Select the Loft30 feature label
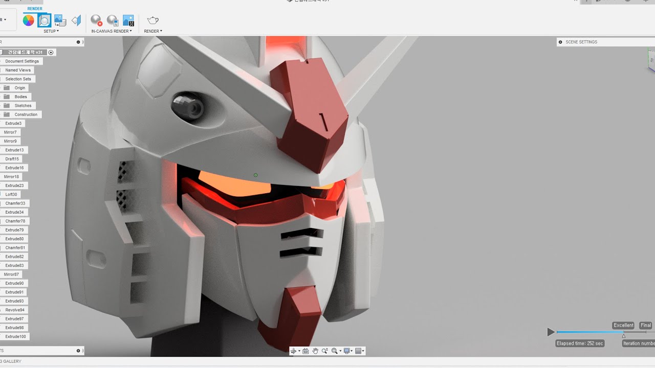 [x=11, y=195]
